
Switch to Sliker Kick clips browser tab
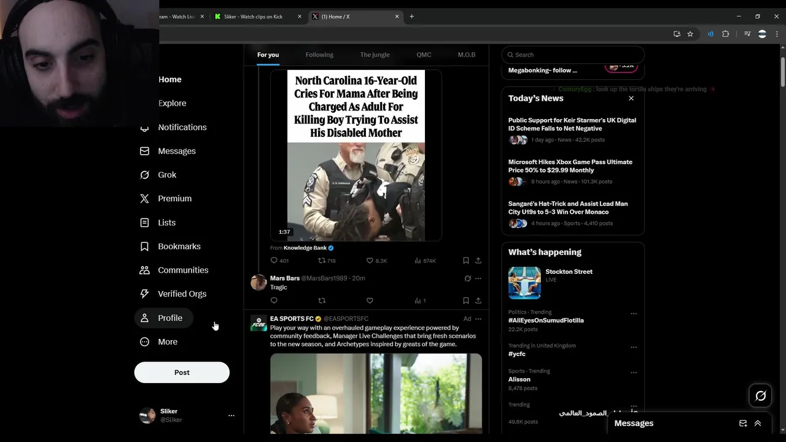tap(257, 17)
